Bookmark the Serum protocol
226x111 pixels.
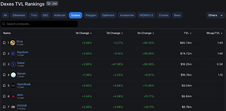[x=4, y=75]
